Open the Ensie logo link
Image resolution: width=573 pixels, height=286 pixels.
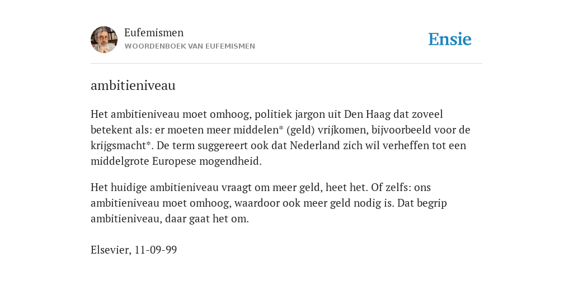pyautogui.click(x=450, y=40)
